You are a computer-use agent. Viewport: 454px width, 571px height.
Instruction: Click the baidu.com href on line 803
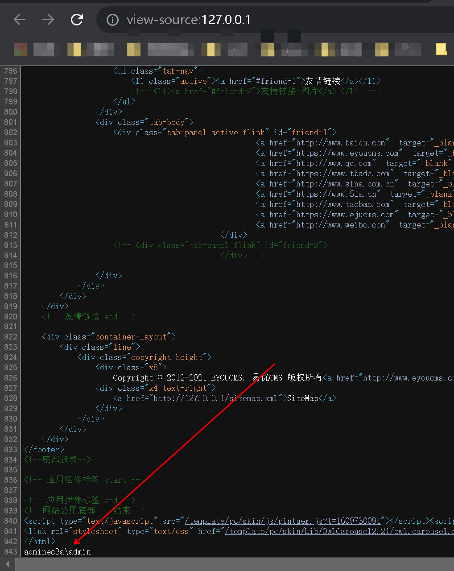coord(340,143)
